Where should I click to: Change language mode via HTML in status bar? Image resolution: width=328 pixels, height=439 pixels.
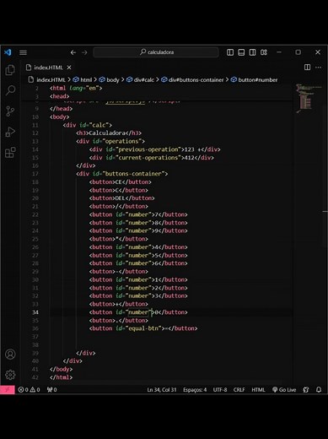pyautogui.click(x=258, y=390)
